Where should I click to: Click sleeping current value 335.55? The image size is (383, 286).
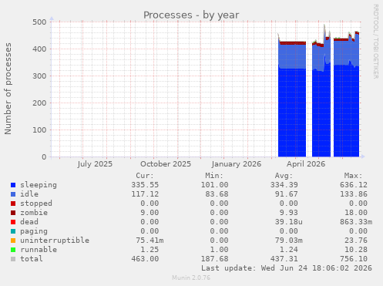point(145,185)
